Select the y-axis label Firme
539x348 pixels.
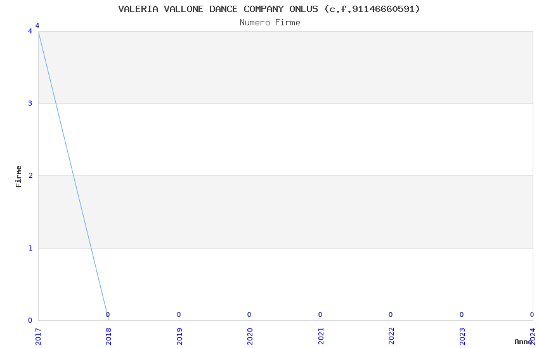[18, 177]
